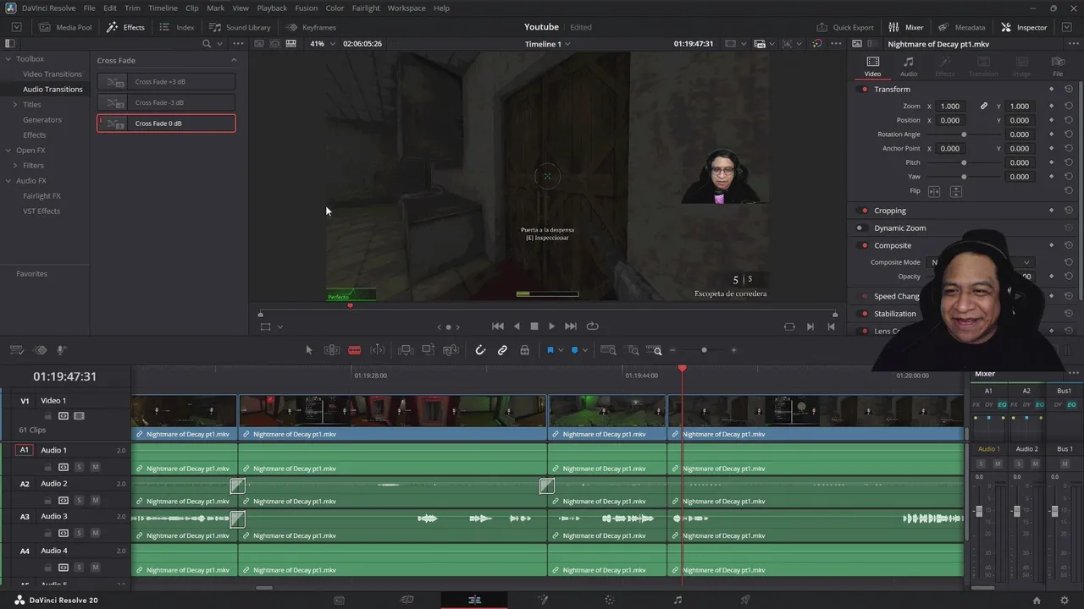This screenshot has height=609, width=1084.
Task: Click the microphone voiceover icon
Action: (x=61, y=350)
